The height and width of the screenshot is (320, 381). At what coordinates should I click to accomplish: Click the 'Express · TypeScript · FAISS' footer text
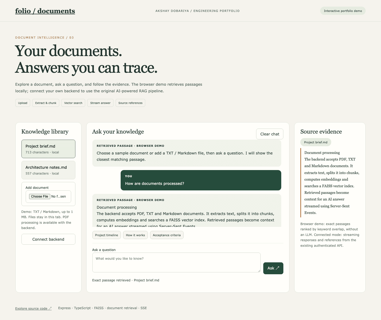[102, 308]
